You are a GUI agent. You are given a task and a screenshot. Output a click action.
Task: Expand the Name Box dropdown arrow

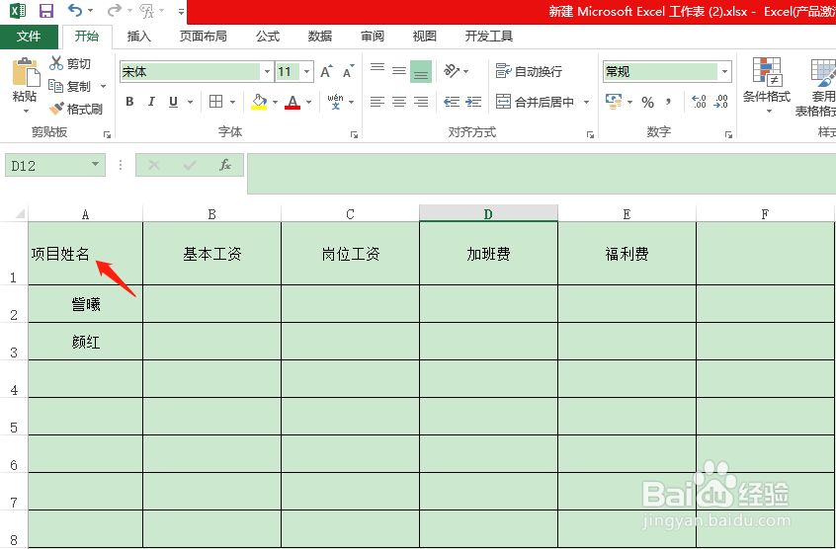point(95,164)
